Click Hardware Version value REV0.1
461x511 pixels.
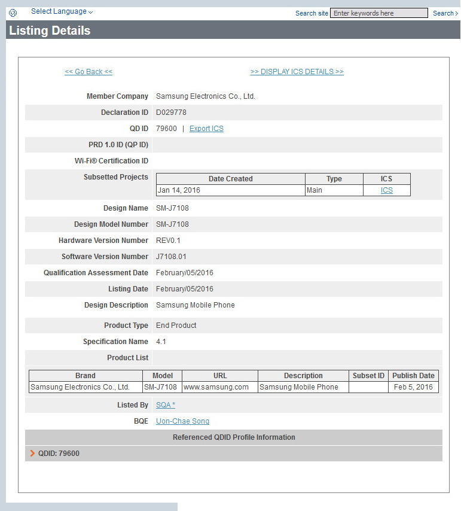point(168,241)
